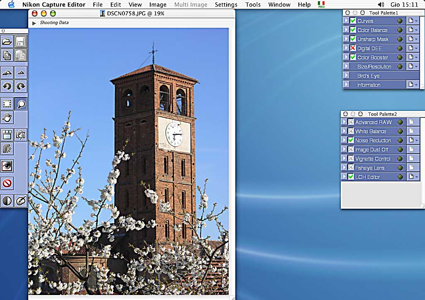Expand the Curves panel arrow
Screen dimensions: 425x300
tap(346, 21)
